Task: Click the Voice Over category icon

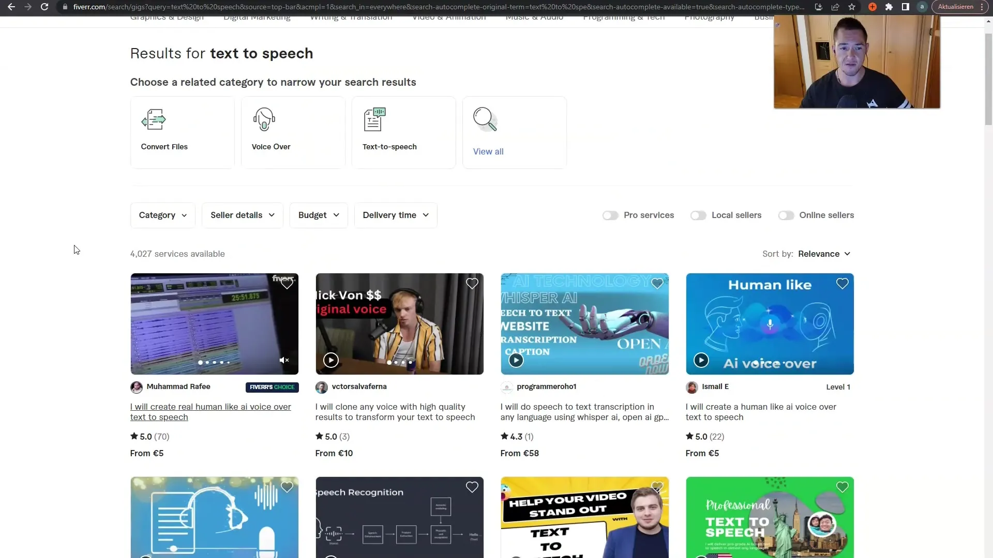Action: coord(264,119)
